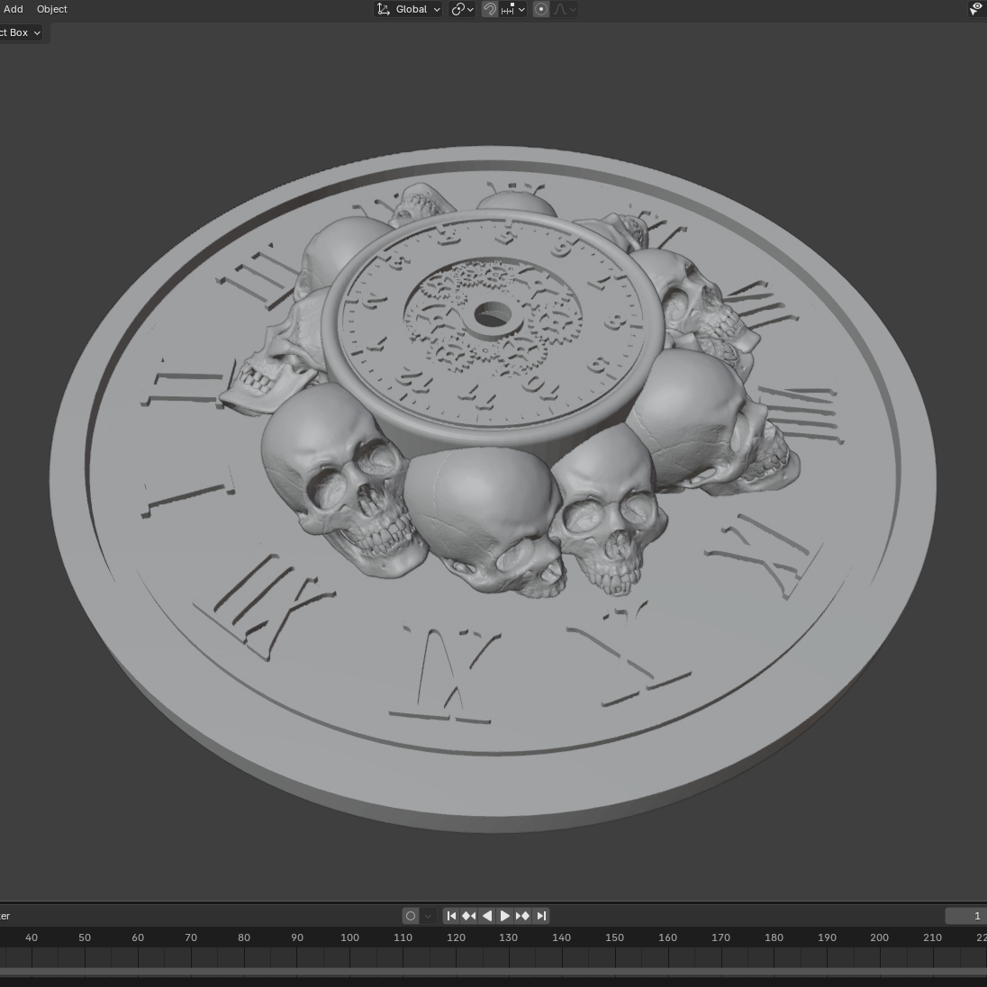Viewport: 987px width, 987px height.
Task: Jump to the timeline start frame
Action: 451,916
